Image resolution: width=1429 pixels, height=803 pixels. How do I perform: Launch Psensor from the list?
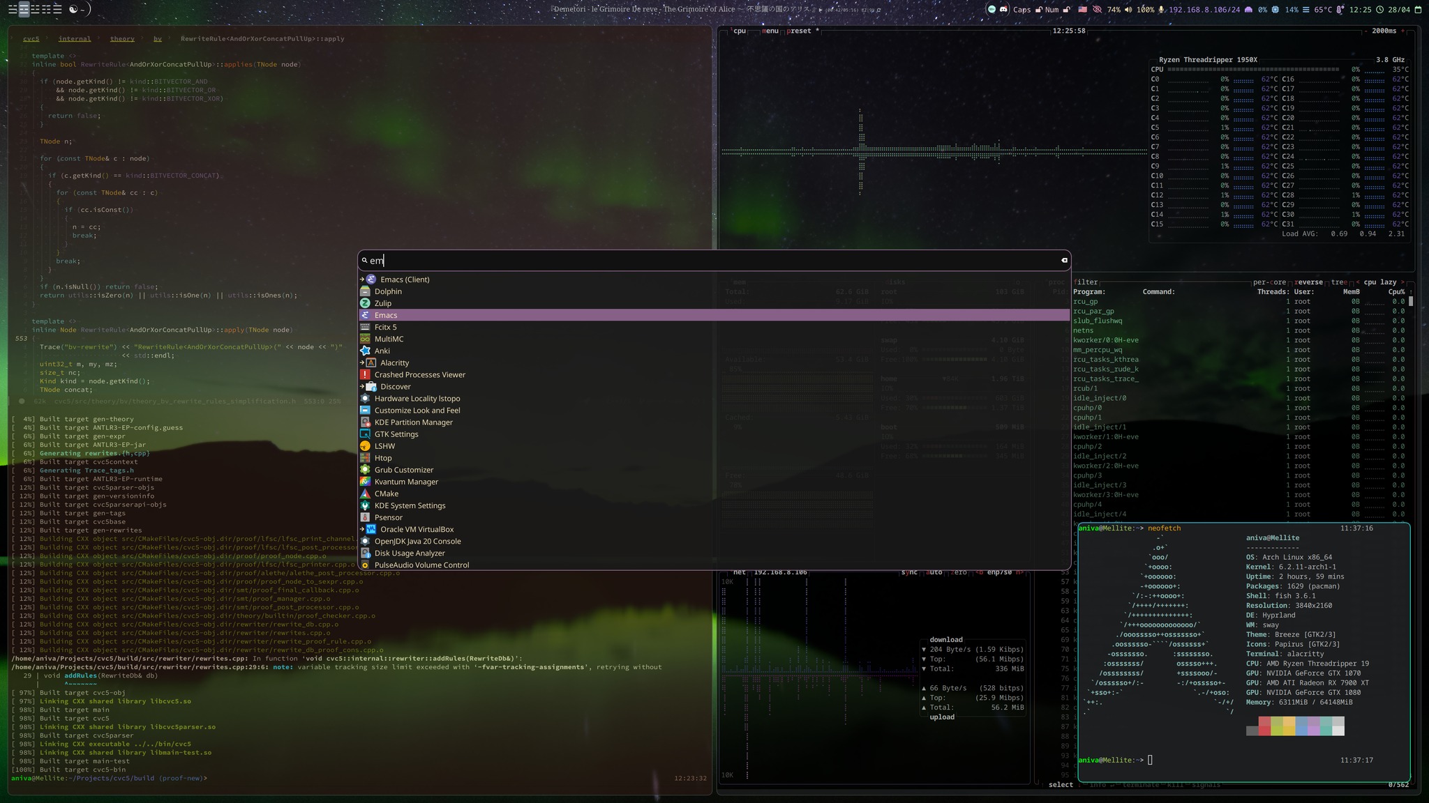(x=714, y=517)
